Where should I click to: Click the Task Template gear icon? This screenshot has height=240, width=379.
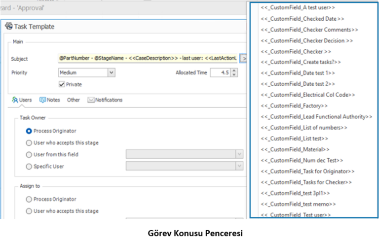pyautogui.click(x=8, y=27)
